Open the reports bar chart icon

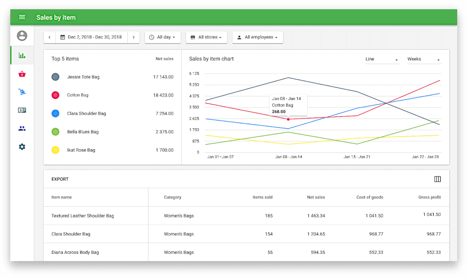point(22,55)
